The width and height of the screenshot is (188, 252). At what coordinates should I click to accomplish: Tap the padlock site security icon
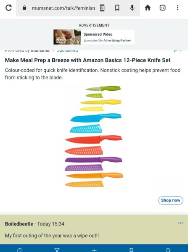point(24,8)
